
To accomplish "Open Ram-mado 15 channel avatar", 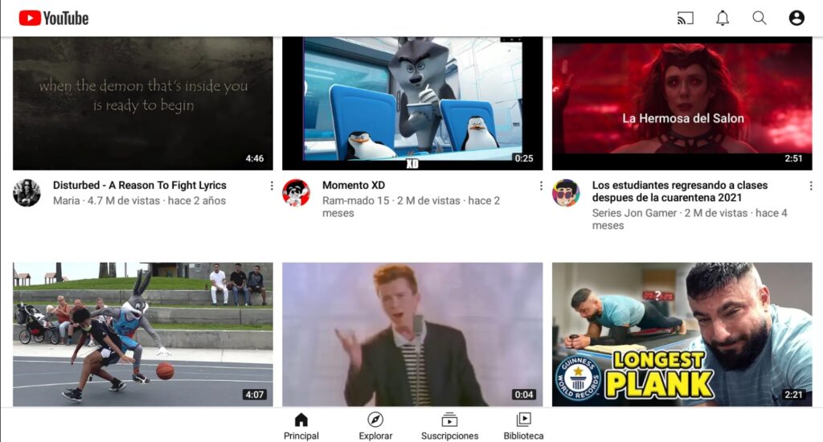I will 296,193.
